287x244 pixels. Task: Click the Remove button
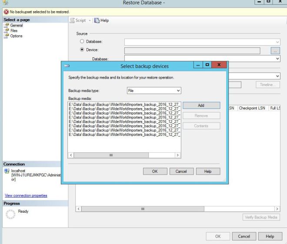pos(201,115)
